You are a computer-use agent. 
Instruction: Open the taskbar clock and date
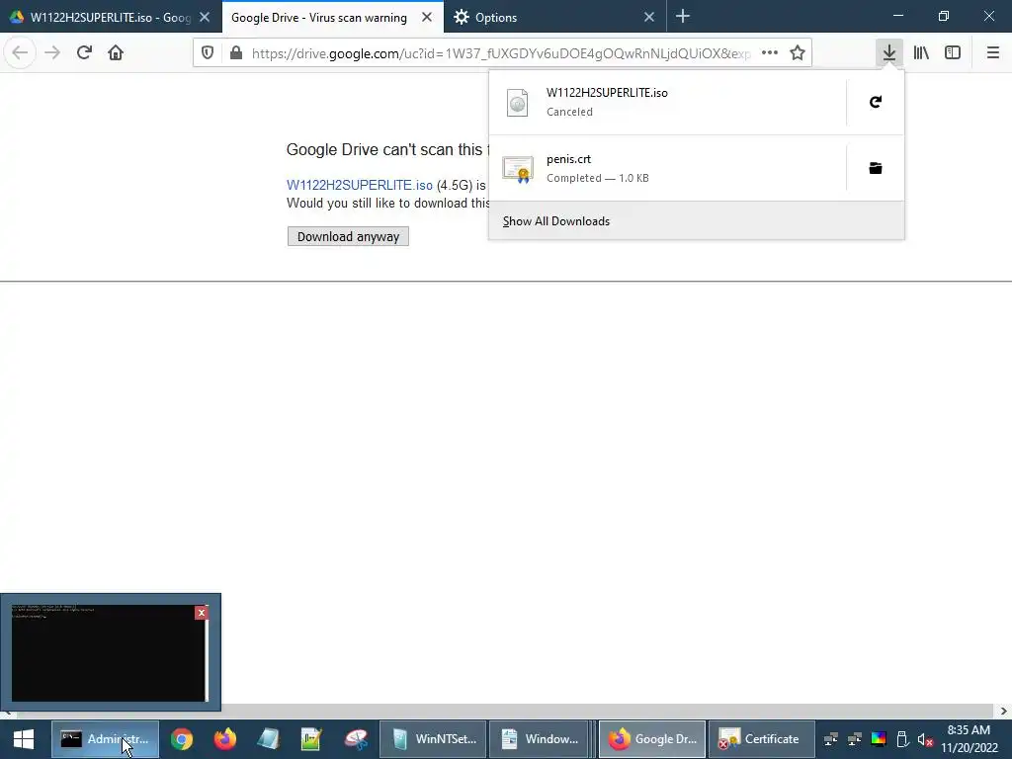[969, 739]
